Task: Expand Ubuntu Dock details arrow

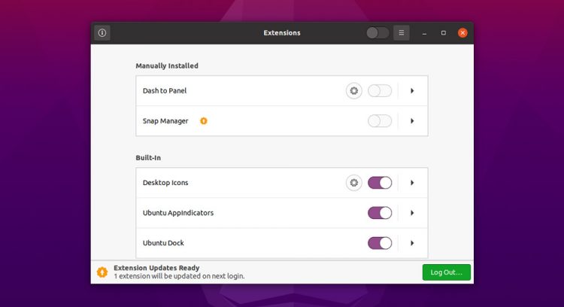Action: [x=412, y=243]
